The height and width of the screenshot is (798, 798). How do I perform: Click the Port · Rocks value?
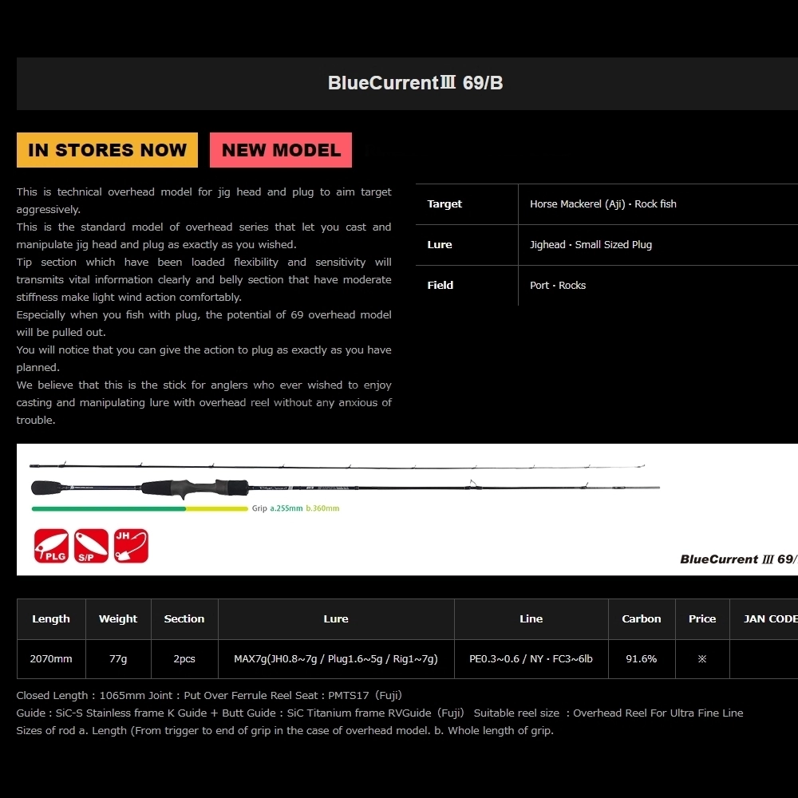click(x=558, y=286)
